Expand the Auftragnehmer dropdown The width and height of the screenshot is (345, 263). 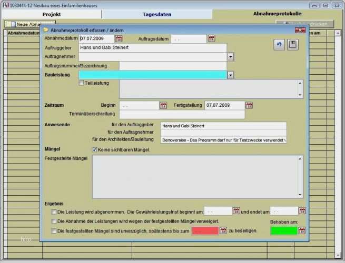(231, 57)
